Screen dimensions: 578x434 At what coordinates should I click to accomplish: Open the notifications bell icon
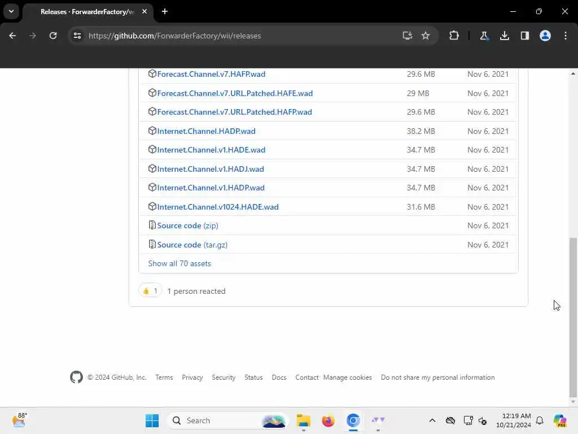click(540, 420)
